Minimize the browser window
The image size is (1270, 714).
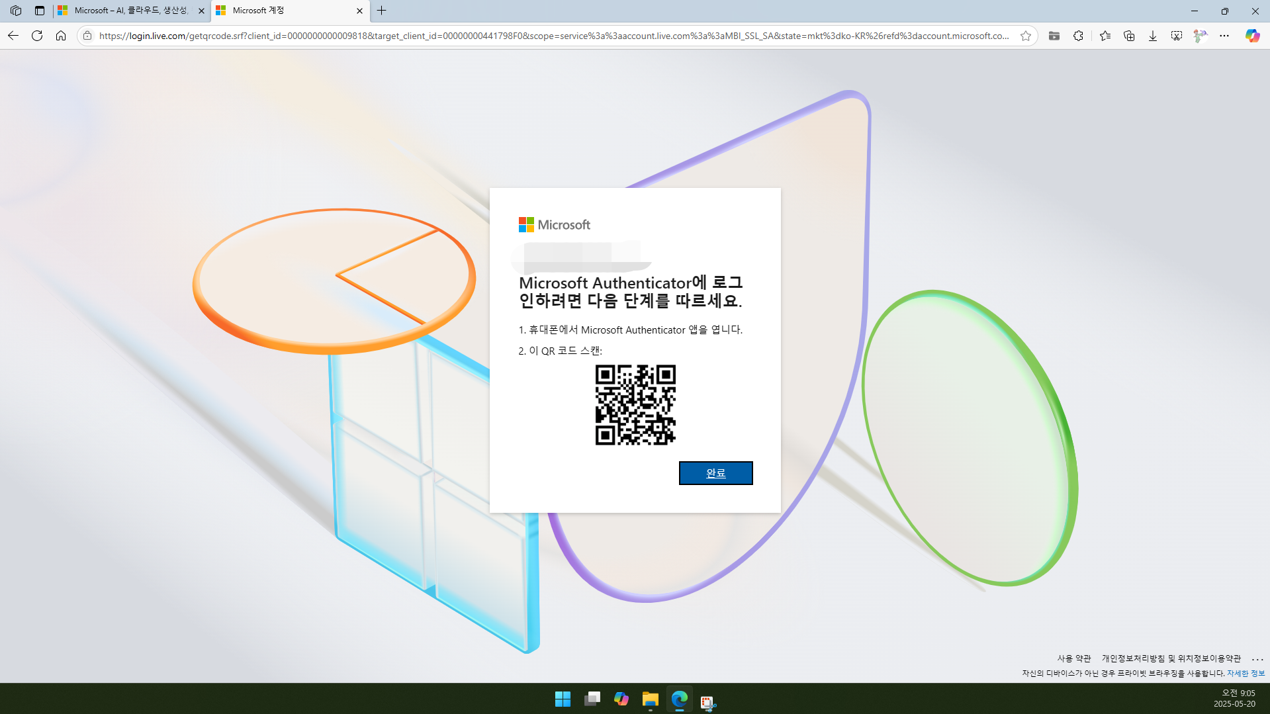(x=1194, y=11)
